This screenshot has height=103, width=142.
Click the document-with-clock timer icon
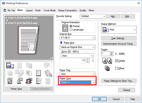click(x=39, y=81)
